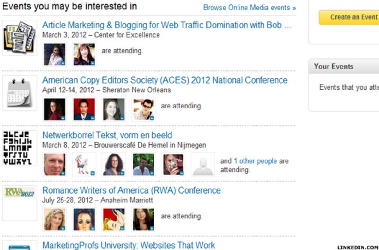Viewport: 379px width, 250px height.
Task: Click the pop-art comic attendee avatar
Action: (114, 219)
